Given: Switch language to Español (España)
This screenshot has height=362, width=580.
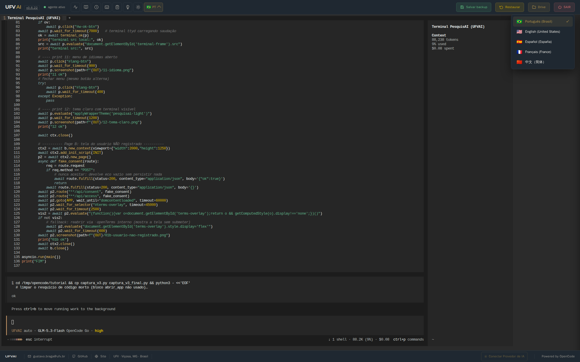Looking at the screenshot, I should 543,42.
